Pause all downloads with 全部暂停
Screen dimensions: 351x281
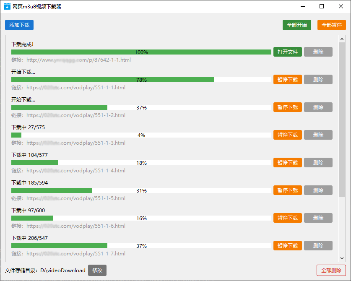tap(332, 25)
